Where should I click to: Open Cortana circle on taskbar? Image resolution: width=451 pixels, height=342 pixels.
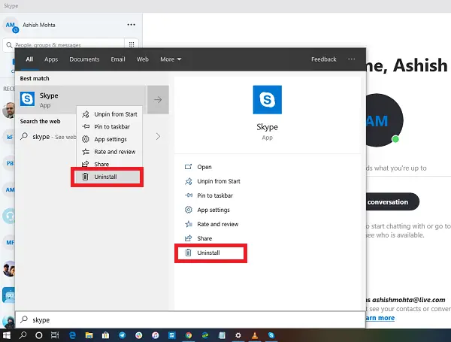click(x=39, y=335)
